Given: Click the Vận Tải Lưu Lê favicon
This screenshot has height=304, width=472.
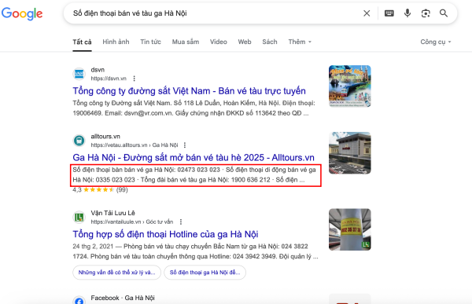Looking at the screenshot, I should [x=79, y=217].
